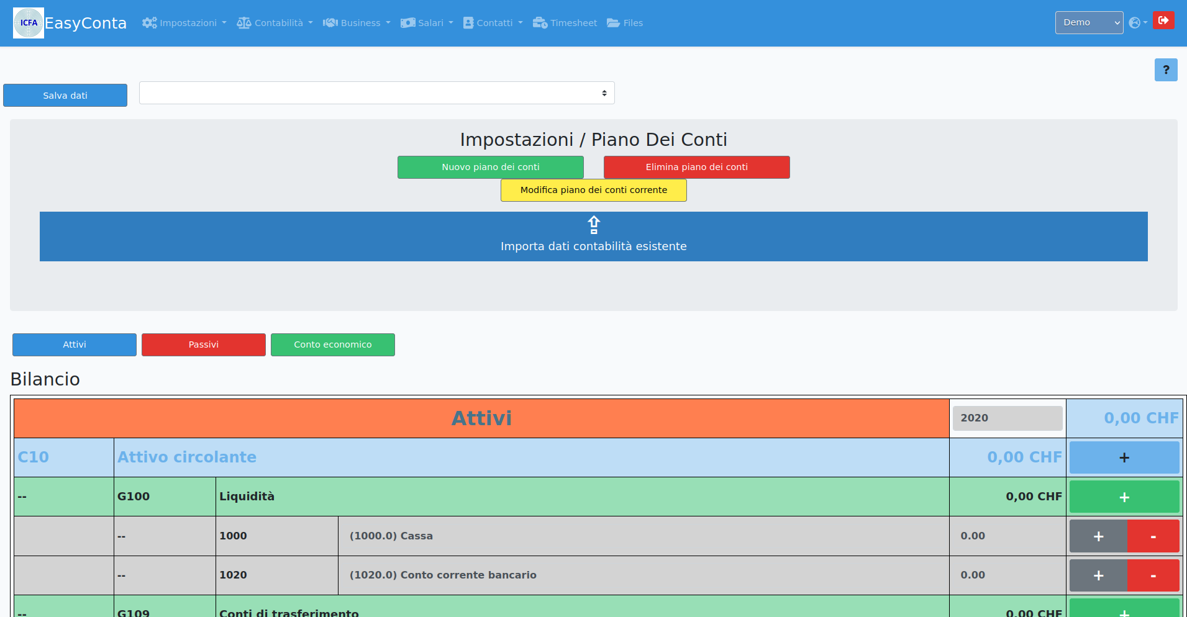Remove the Cassa account with minus button
This screenshot has height=617, width=1187.
tap(1153, 536)
